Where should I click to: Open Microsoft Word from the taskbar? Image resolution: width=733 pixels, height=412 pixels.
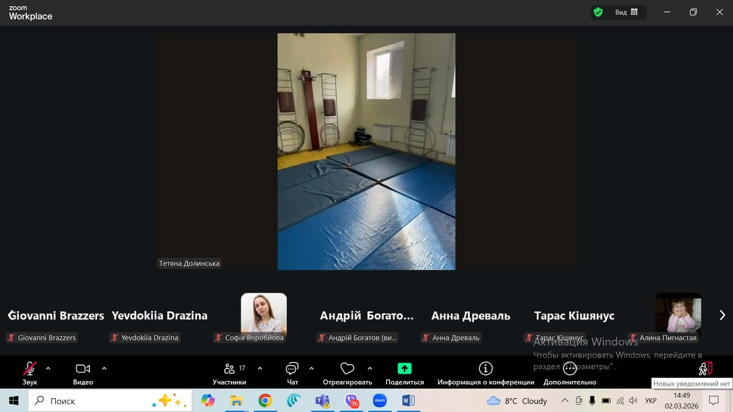point(408,401)
